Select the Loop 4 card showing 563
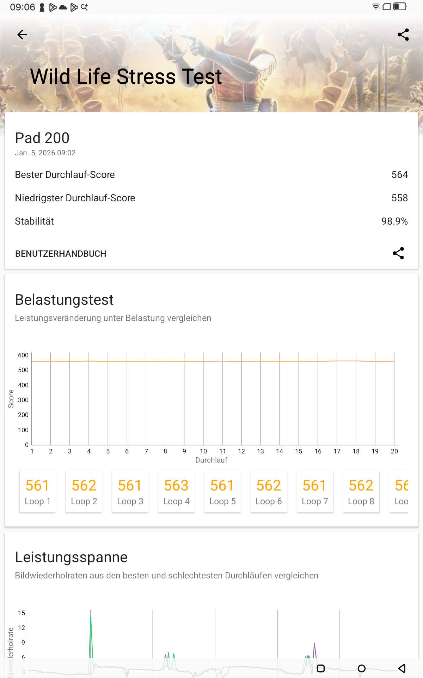423x678 pixels. click(176, 491)
